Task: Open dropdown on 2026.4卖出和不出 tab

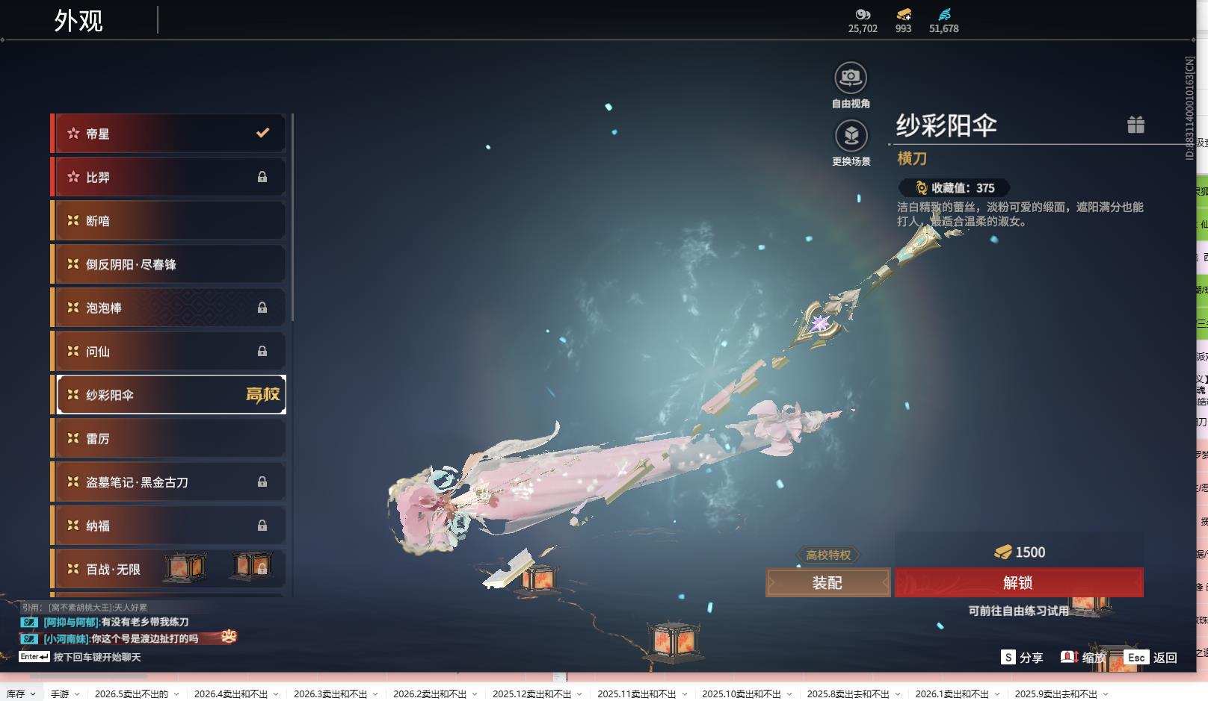Action: 276,694
